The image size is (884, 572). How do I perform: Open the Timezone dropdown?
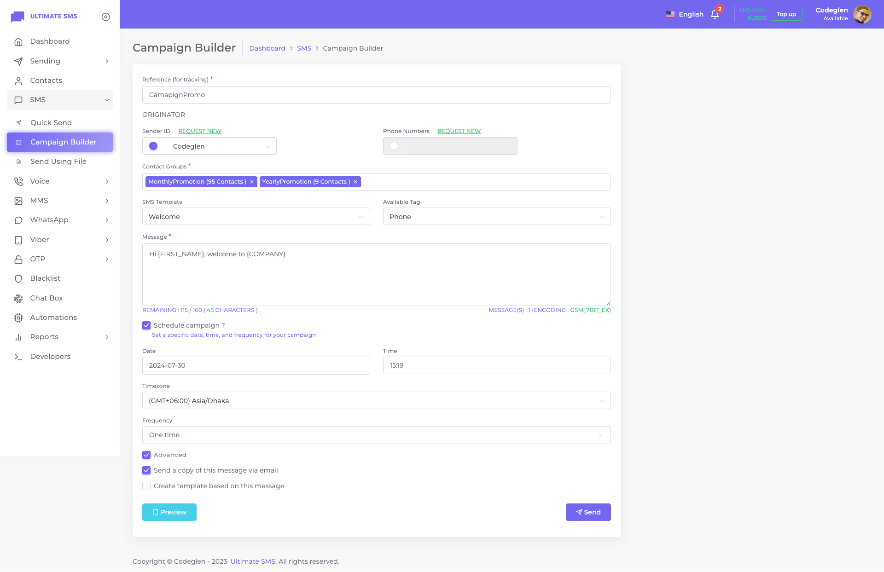pyautogui.click(x=376, y=400)
